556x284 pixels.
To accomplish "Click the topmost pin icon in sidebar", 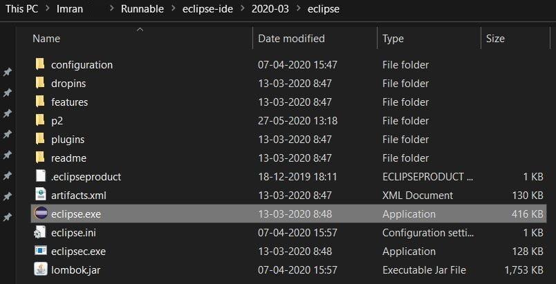I will [x=8, y=72].
